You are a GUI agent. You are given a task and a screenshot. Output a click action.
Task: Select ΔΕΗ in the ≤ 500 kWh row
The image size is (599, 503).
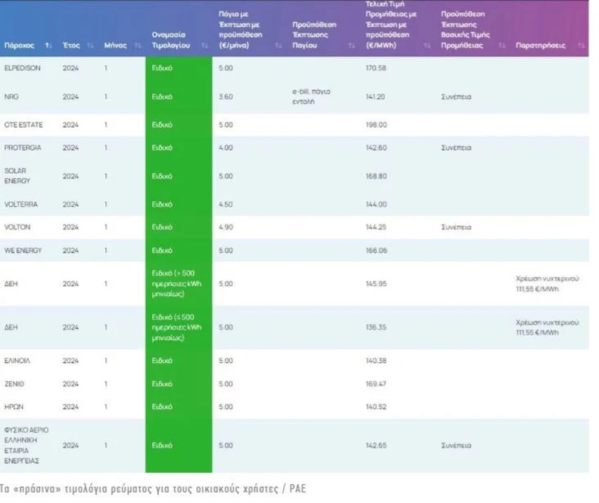click(x=11, y=327)
